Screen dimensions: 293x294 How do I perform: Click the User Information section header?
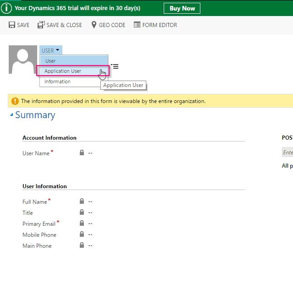[x=44, y=186]
